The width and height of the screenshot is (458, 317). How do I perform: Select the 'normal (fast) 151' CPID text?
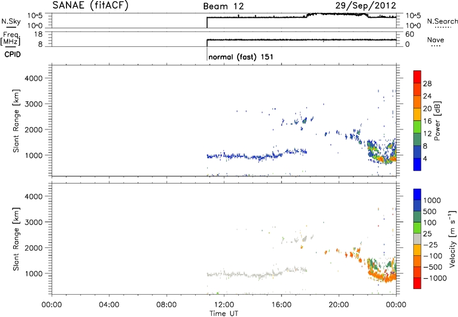(x=241, y=57)
